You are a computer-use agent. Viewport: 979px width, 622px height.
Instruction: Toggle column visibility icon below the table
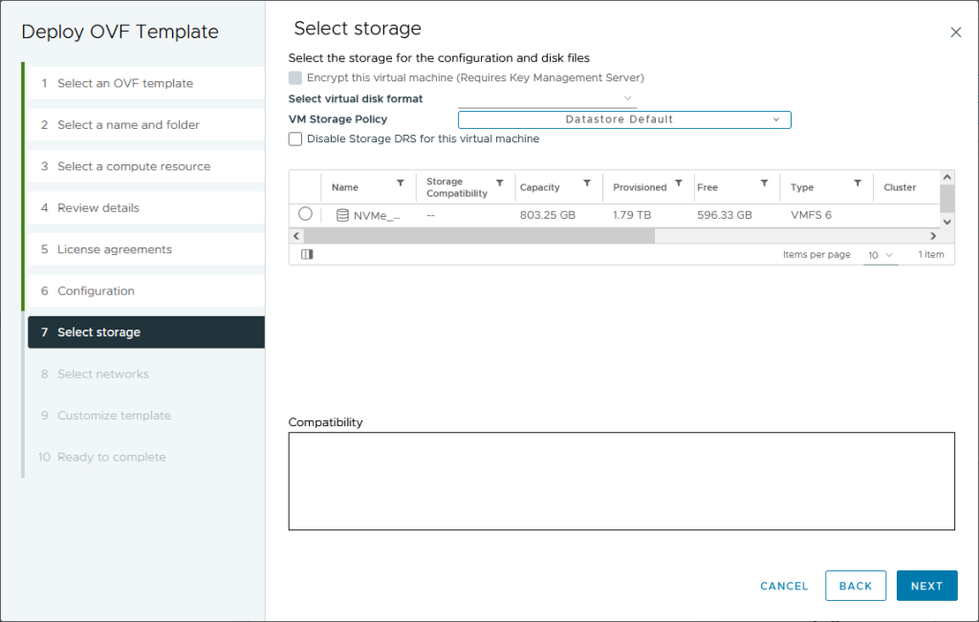tap(307, 254)
